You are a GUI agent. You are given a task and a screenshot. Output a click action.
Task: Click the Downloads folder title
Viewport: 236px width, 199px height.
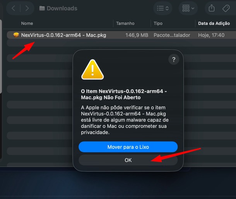point(62,8)
